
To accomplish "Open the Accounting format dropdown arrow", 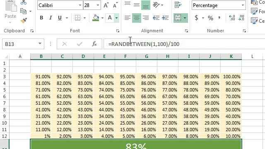I will pyautogui.click(x=203, y=18).
